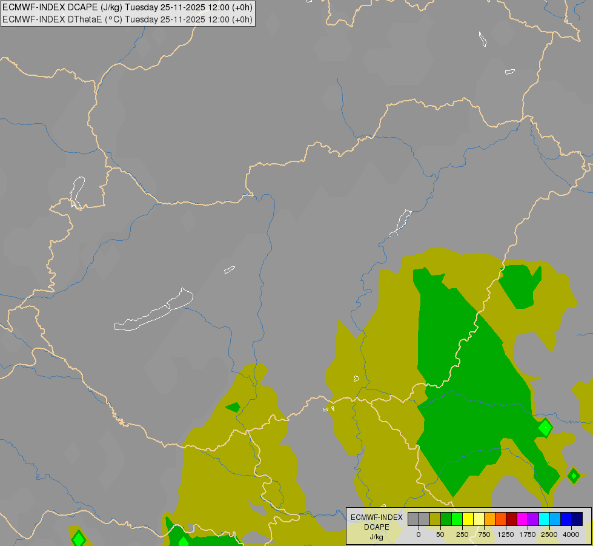This screenshot has width=593, height=546.
Task: Click the sky blue legend swatch
Action: click(555, 519)
